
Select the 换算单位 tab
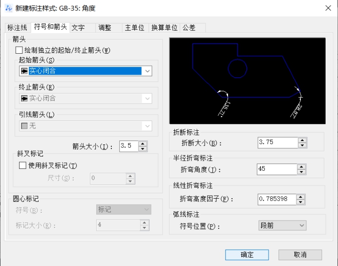tap(164, 28)
